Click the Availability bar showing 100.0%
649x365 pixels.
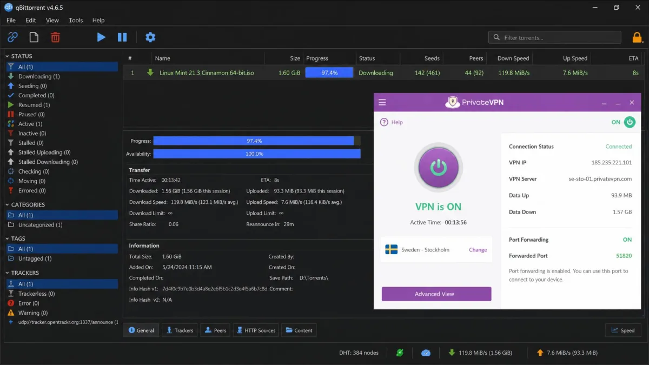pos(257,154)
